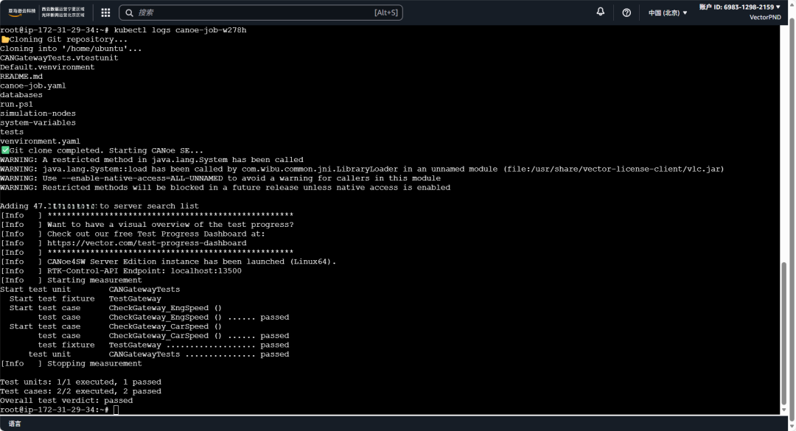Click the 'Starting measurement' info line
The height and width of the screenshot is (431, 796).
point(71,280)
